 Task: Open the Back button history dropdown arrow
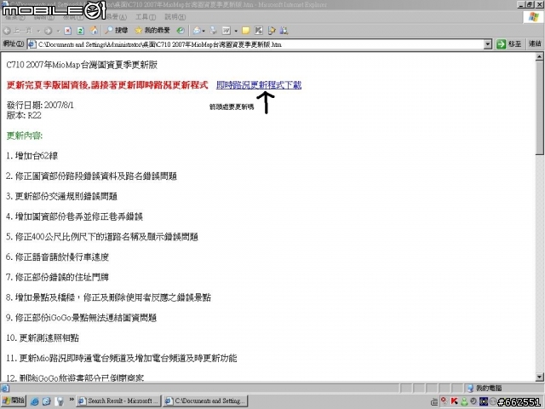38,31
